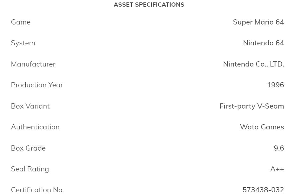
Task: Select the Super Mario 64 value
Action: [x=258, y=22]
